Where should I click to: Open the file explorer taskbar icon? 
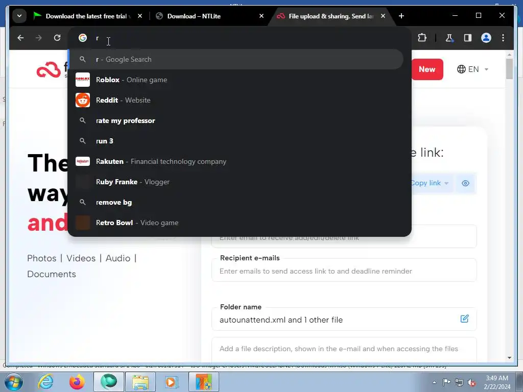(140, 382)
